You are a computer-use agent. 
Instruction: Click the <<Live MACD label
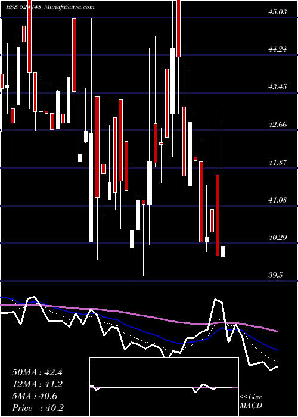point(251,402)
